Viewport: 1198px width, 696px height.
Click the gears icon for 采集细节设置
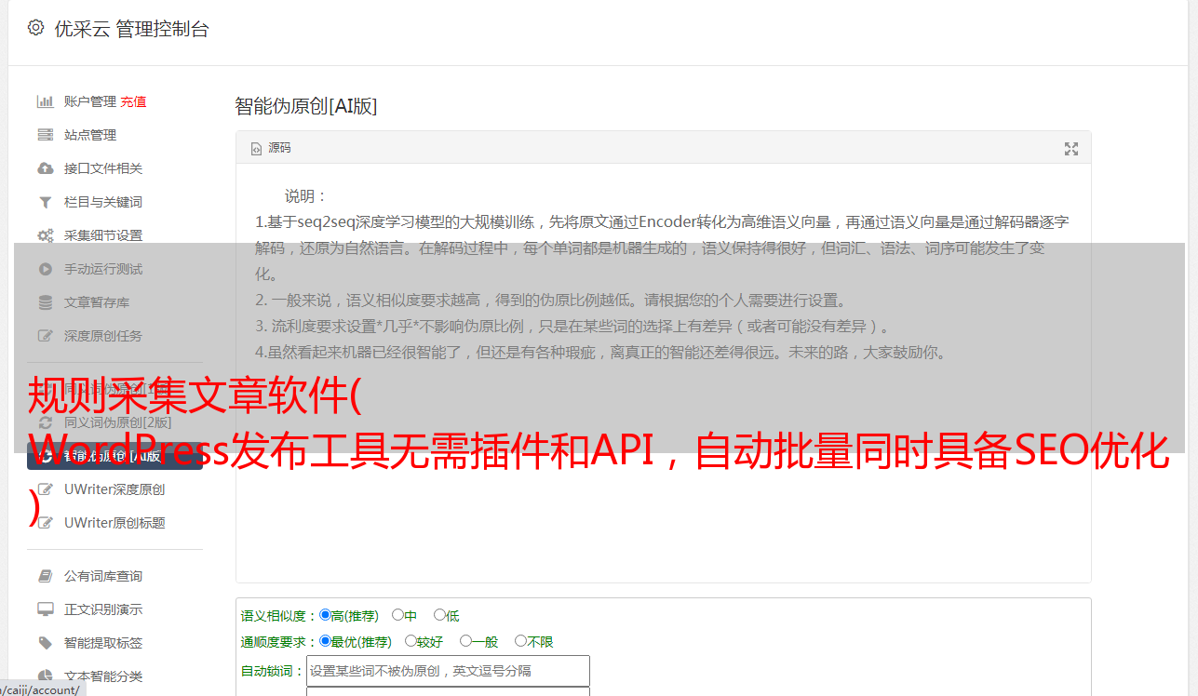pyautogui.click(x=45, y=235)
